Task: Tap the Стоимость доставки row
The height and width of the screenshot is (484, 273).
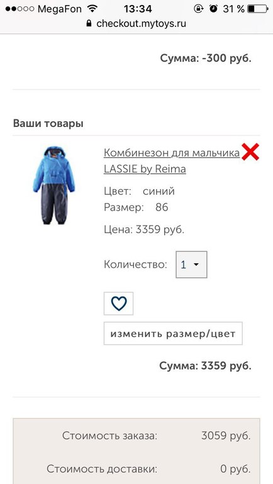Action: pyautogui.click(x=136, y=469)
